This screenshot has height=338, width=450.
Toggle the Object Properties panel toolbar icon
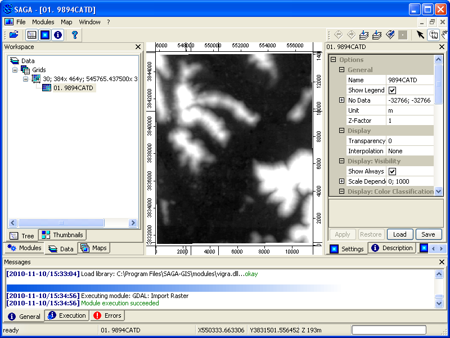(x=45, y=35)
